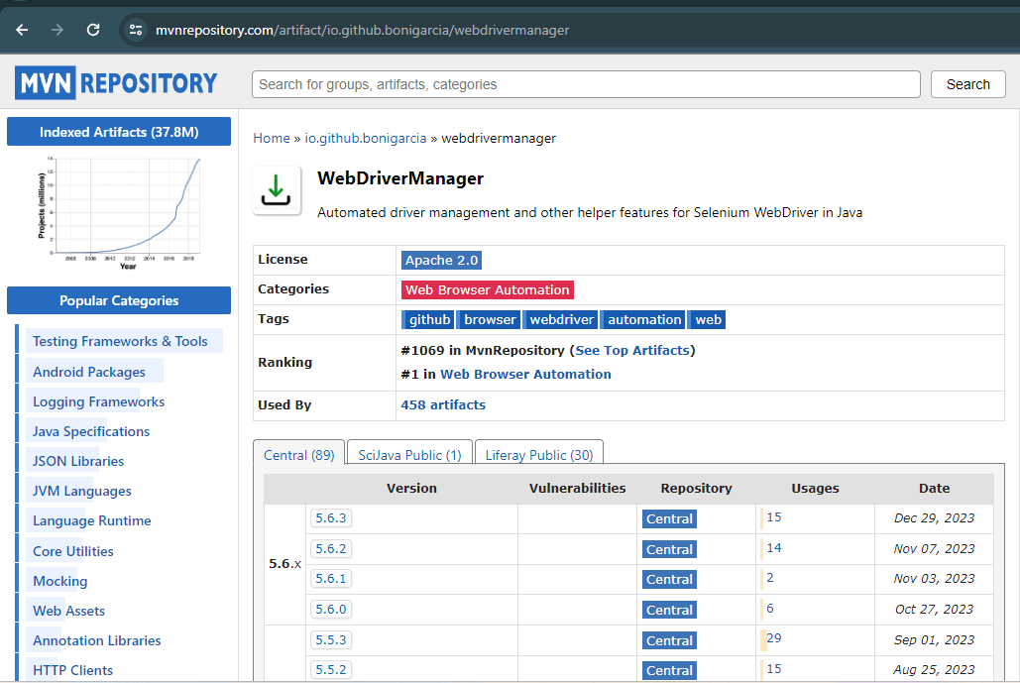The width and height of the screenshot is (1020, 683).
Task: Switch to the Liferay Public tab
Action: click(x=538, y=455)
